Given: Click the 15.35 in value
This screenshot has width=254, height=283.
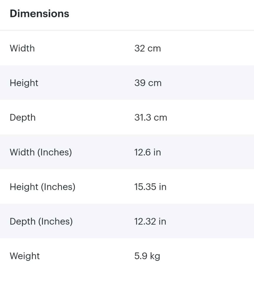Looking at the screenshot, I should (x=150, y=187).
